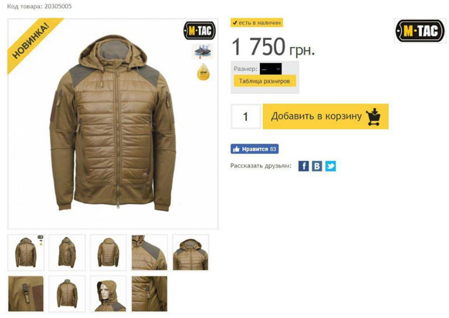Share the product on Twitter
Image resolution: width=449 pixels, height=318 pixels.
331,166
